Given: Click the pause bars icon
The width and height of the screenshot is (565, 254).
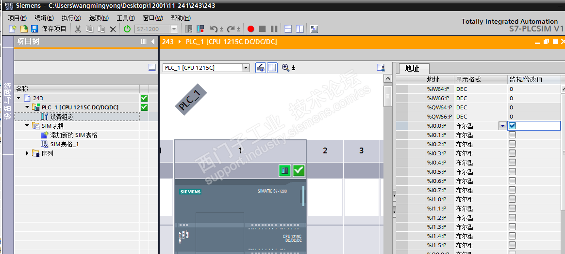Looking at the screenshot, I should tap(274, 29).
